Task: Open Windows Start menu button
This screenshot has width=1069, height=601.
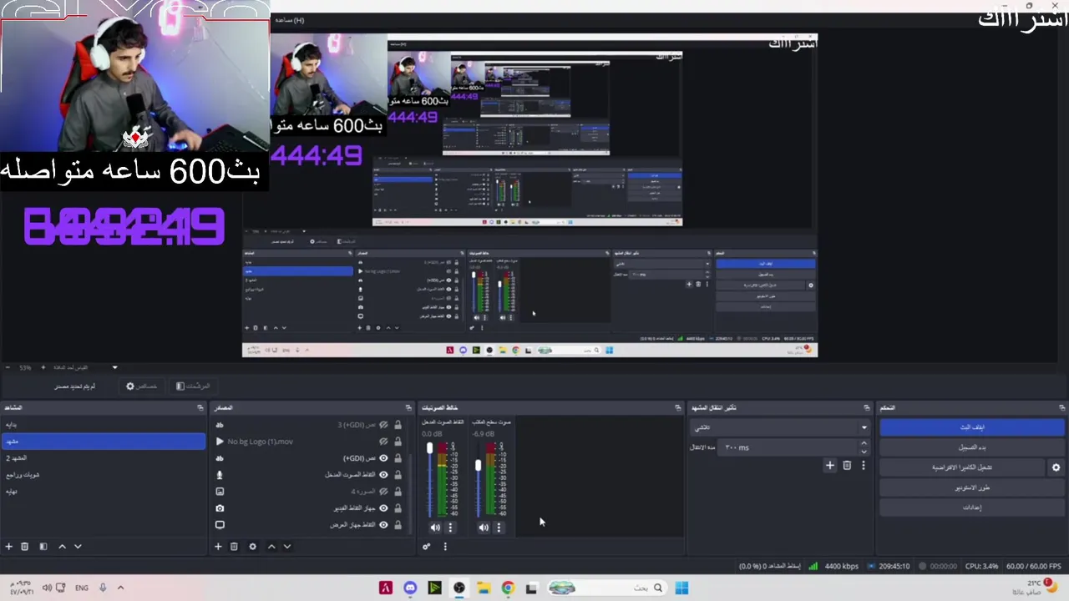Action: tap(681, 588)
